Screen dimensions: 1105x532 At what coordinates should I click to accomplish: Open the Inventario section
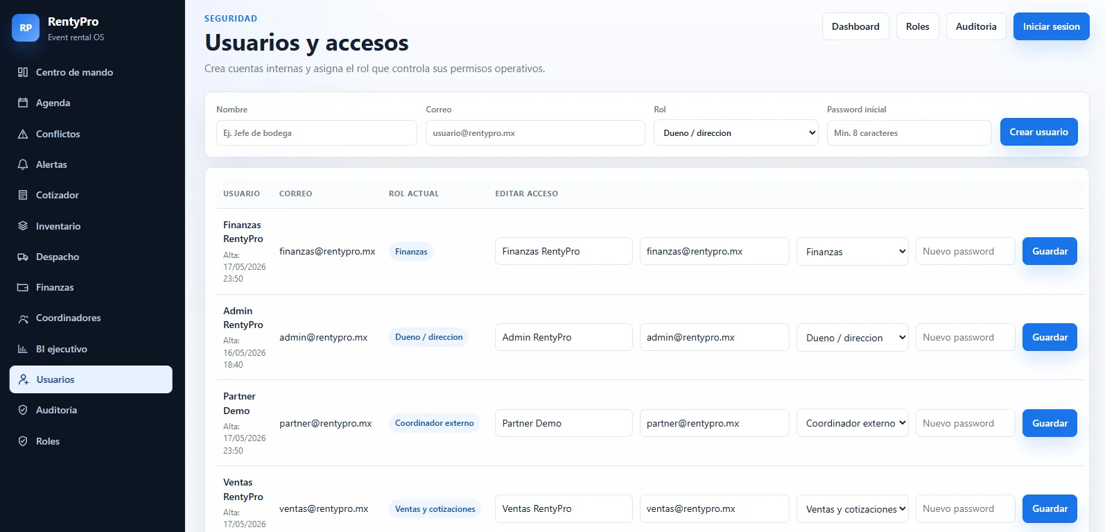[x=91, y=226]
